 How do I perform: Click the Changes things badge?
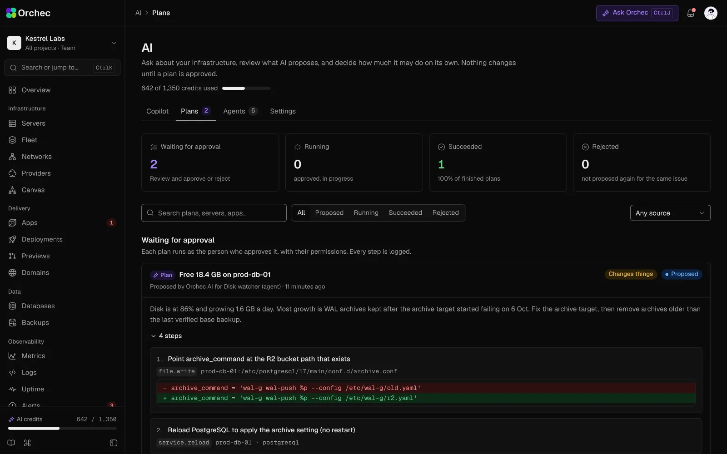click(x=631, y=274)
